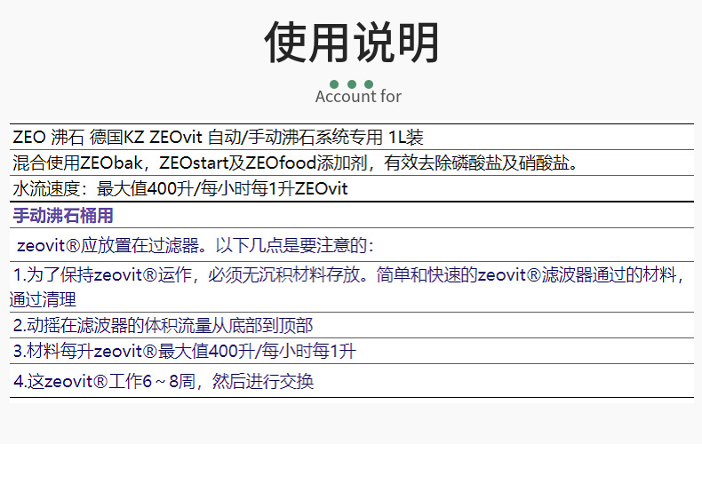Click the 'Account for' subtitle text

[x=358, y=96]
